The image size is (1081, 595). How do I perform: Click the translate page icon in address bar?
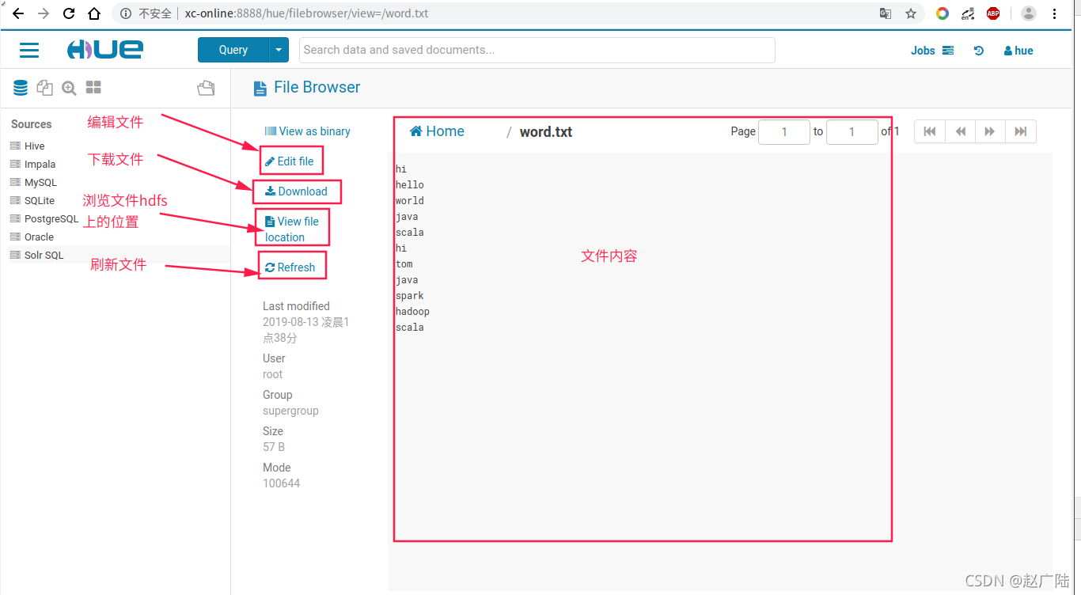pos(886,13)
